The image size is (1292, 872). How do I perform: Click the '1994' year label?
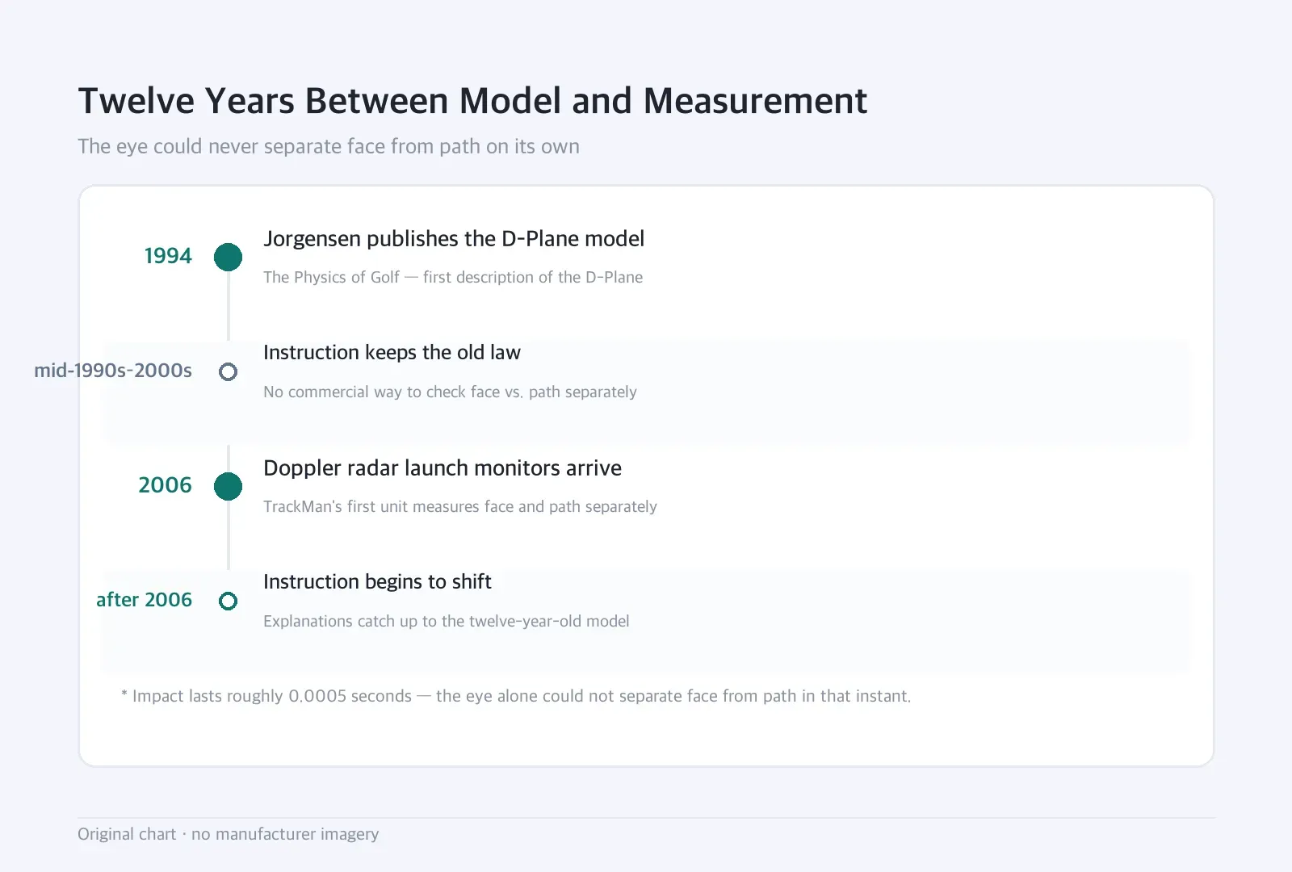[168, 256]
